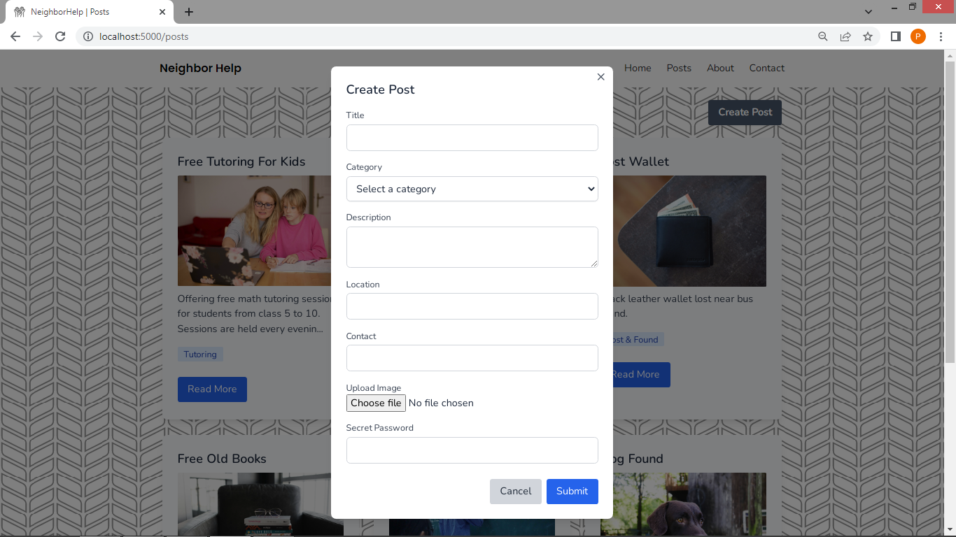Cancel the Create Post form
Image resolution: width=956 pixels, height=537 pixels.
(516, 492)
